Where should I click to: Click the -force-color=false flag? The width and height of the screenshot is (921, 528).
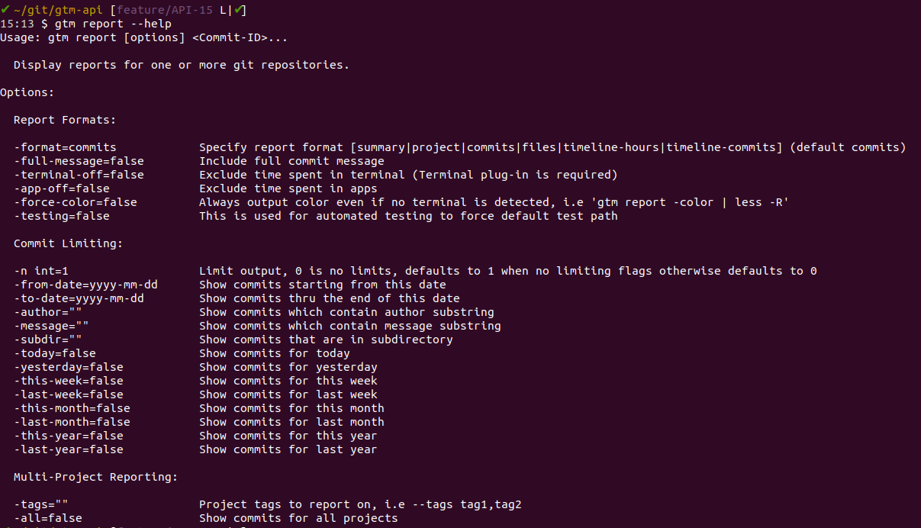point(76,202)
